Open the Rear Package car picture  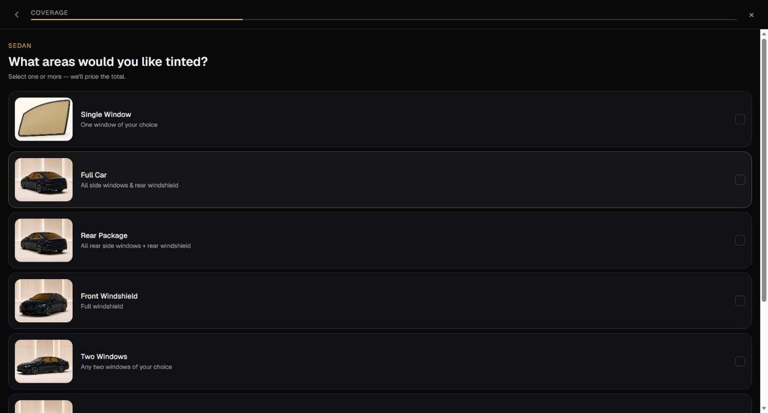(x=44, y=240)
